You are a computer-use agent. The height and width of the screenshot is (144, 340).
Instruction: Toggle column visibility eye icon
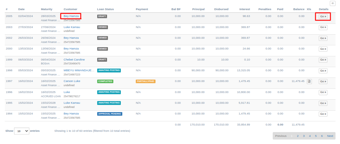pyautogui.click(x=333, y=4)
